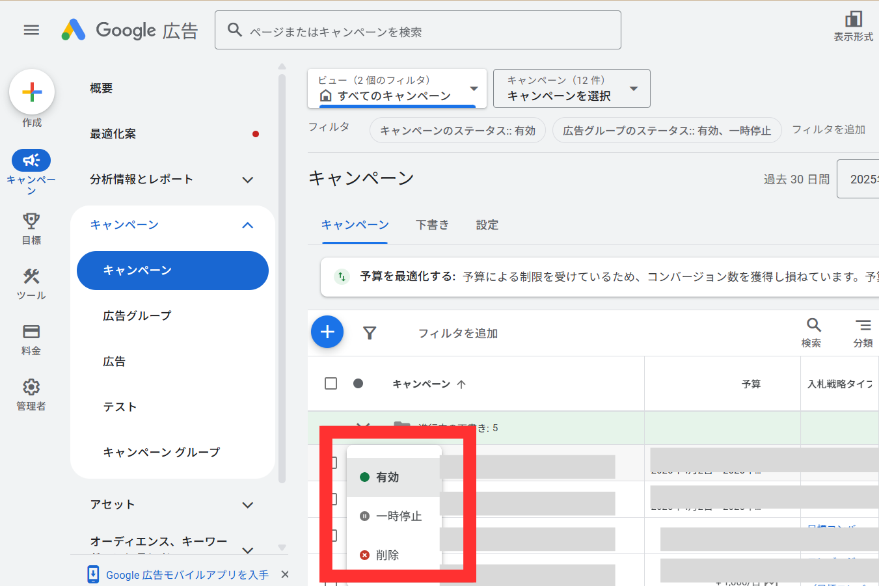879x586 pixels.
Task: Open キャンペーン グループ in sidebar
Action: 161,453
